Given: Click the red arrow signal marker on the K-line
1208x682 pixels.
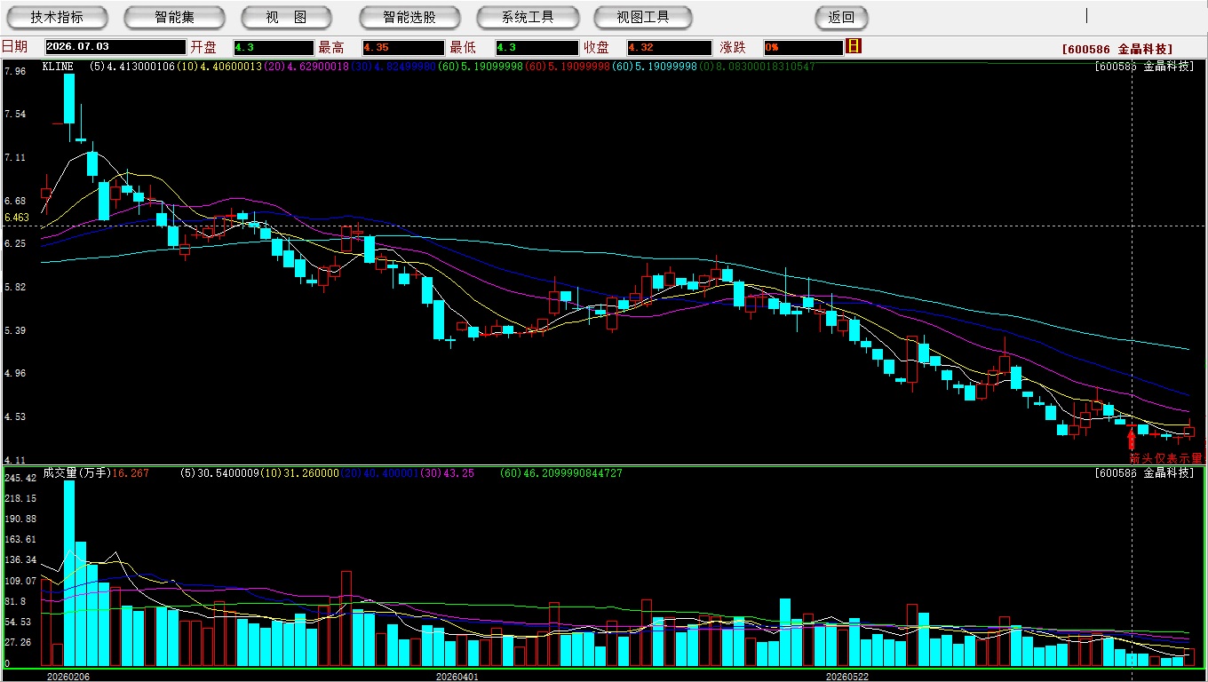Looking at the screenshot, I should (1132, 438).
